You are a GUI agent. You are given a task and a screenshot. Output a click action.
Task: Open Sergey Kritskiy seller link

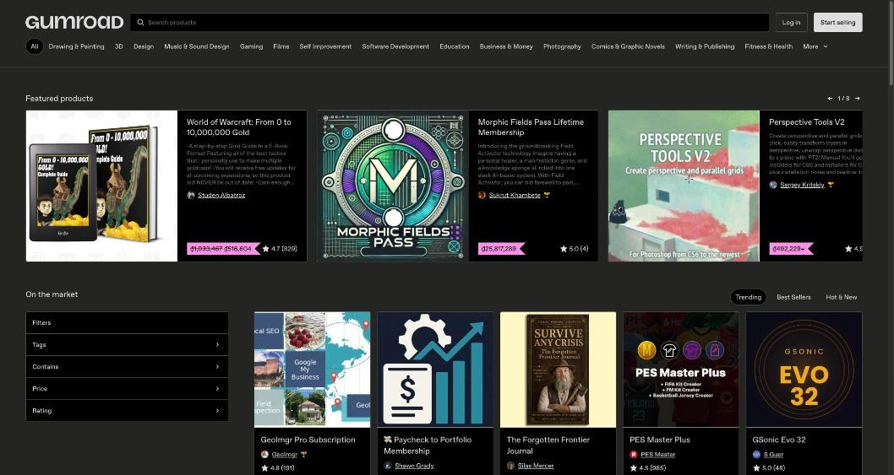point(802,185)
